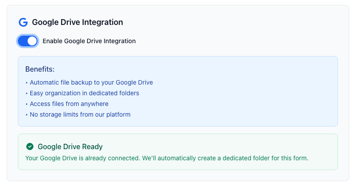Viewport: 354px width, 187px height.
Task: Click Easy organization in dedicated folders
Action: pyautogui.click(x=84, y=93)
